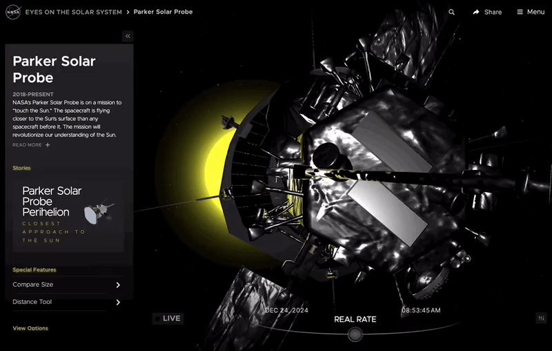Go to Eyes on the Solar System breadcrumb
Image resolution: width=552 pixels, height=351 pixels.
(74, 12)
